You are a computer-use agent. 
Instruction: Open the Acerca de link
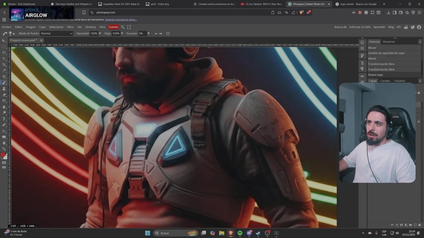pyautogui.click(x=340, y=27)
